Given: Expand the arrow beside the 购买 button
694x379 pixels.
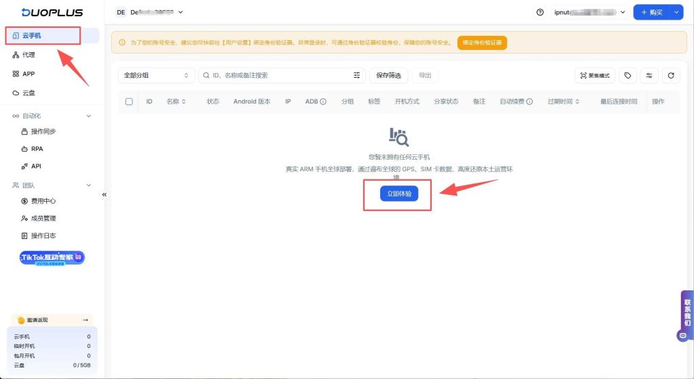Looking at the screenshot, I should [676, 12].
